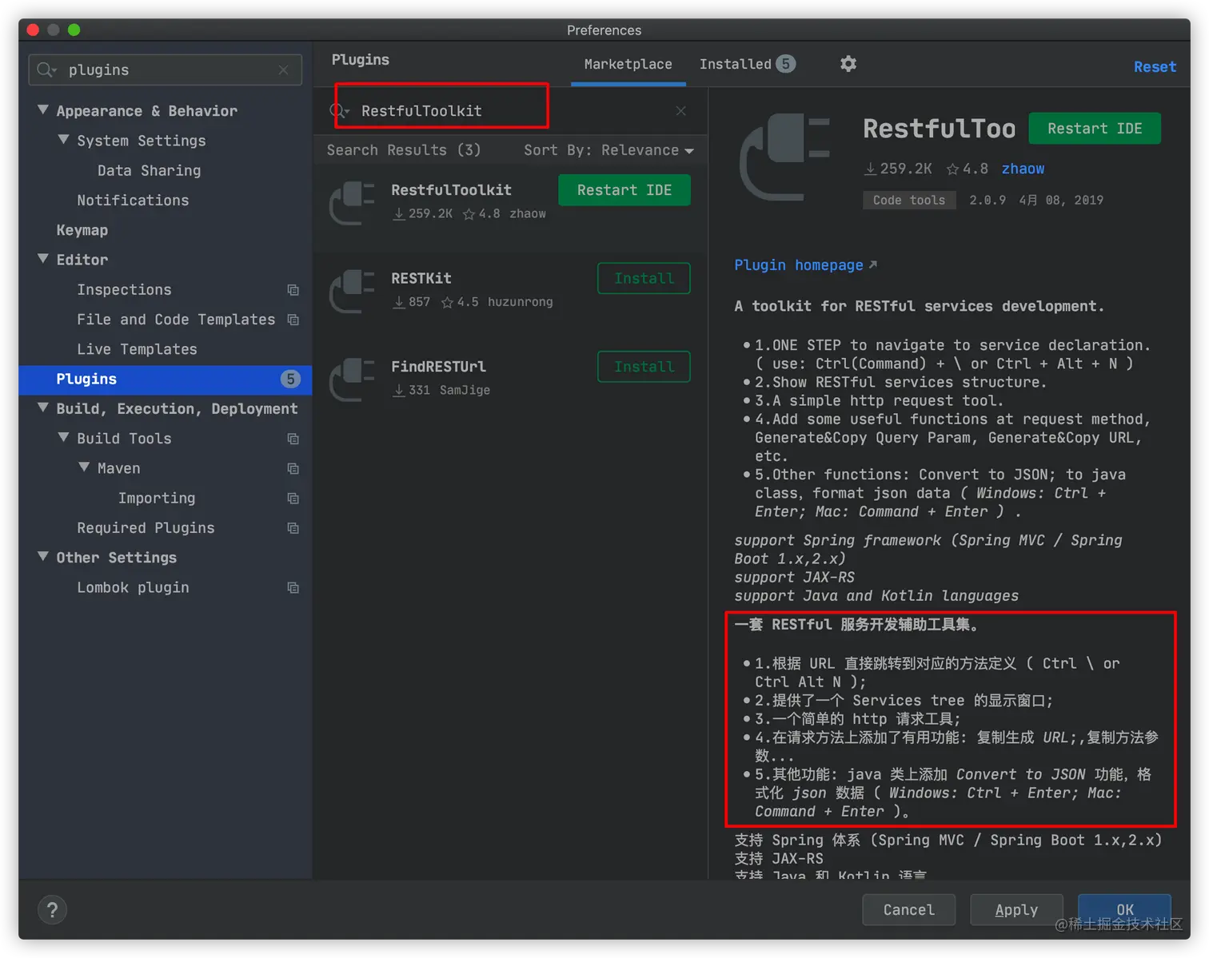Click the copy icon beside Build Tools

pyautogui.click(x=293, y=439)
